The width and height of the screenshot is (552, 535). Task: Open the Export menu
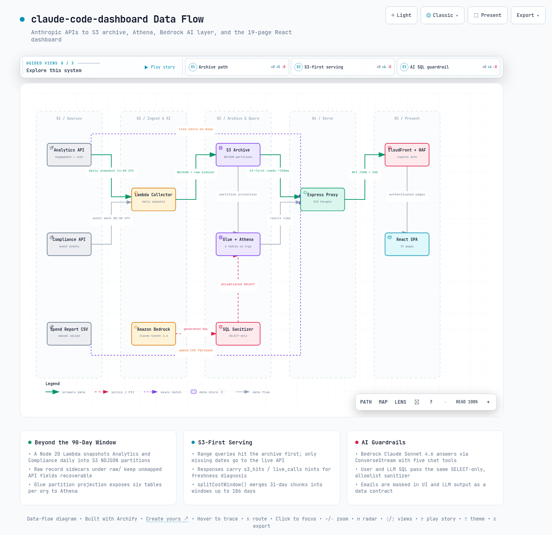528,15
